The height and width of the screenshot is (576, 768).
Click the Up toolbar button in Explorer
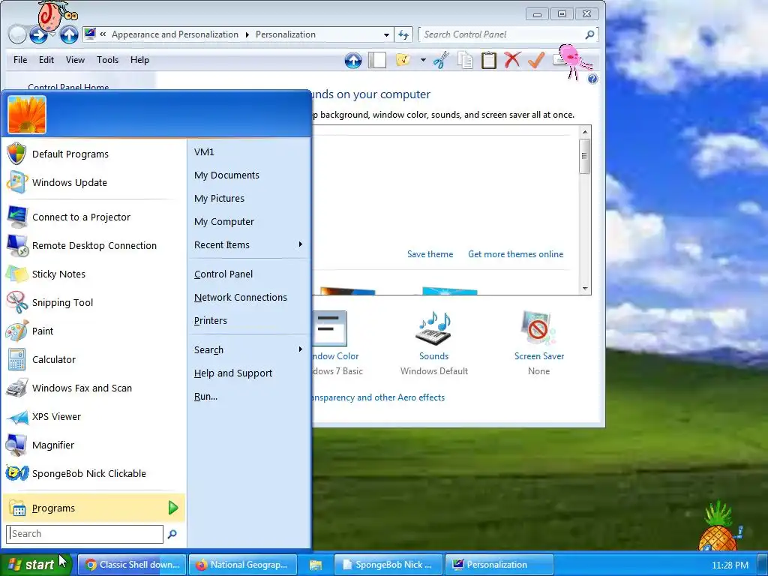tap(353, 60)
